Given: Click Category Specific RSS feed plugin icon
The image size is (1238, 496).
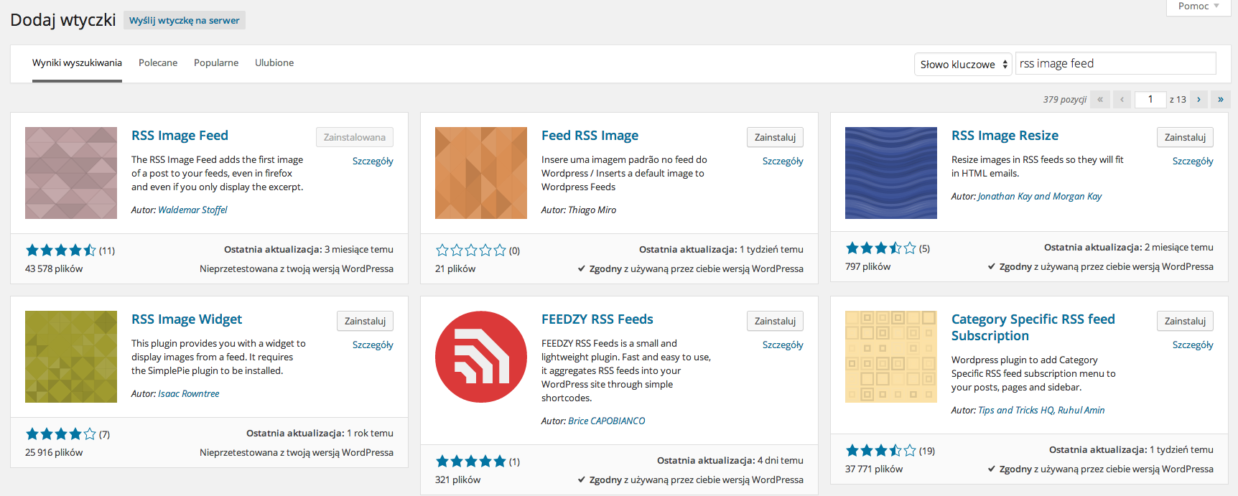Looking at the screenshot, I should [891, 357].
